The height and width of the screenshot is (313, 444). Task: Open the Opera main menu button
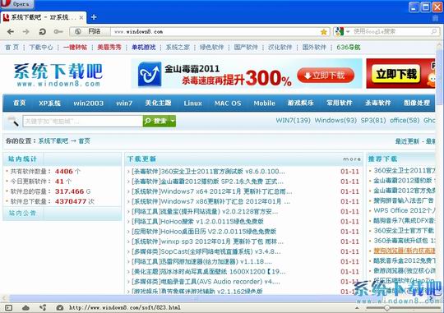coord(16,4)
